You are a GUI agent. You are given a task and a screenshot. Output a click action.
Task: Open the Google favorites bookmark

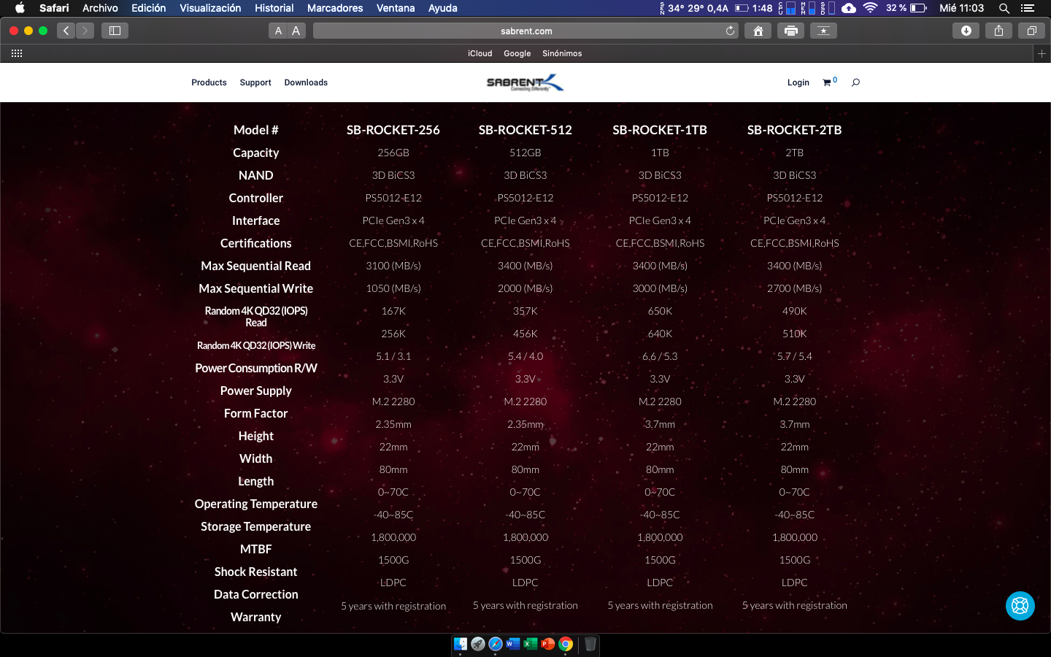click(x=517, y=53)
